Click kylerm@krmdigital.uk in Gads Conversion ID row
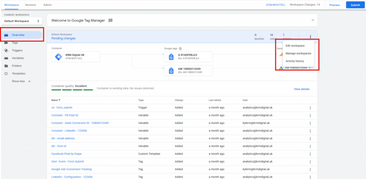Screen dimensions: 366x179 point(256,123)
